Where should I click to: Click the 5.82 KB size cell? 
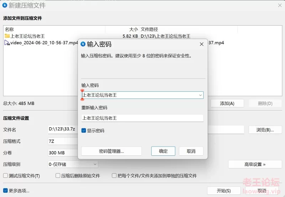point(130,36)
